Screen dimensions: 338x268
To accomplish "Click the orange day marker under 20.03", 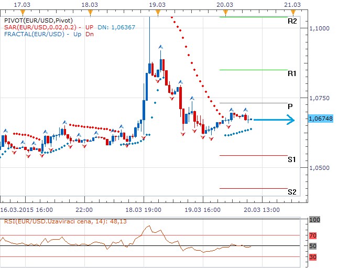I will tap(225, 12).
